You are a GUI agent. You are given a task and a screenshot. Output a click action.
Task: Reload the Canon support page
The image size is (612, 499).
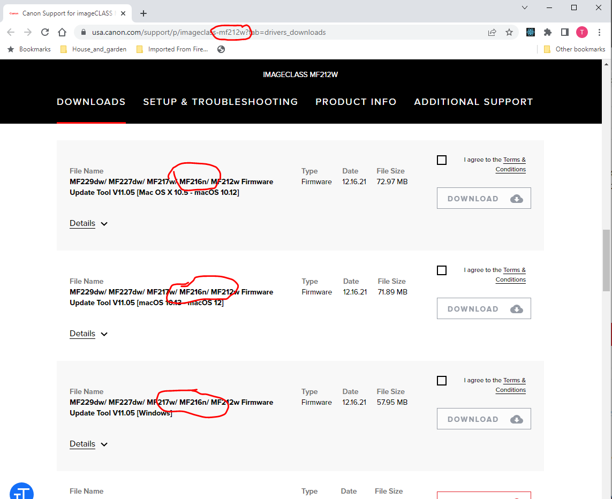[45, 32]
